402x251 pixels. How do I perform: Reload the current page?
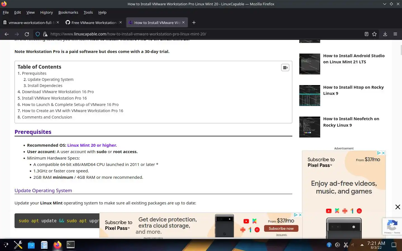click(27, 34)
